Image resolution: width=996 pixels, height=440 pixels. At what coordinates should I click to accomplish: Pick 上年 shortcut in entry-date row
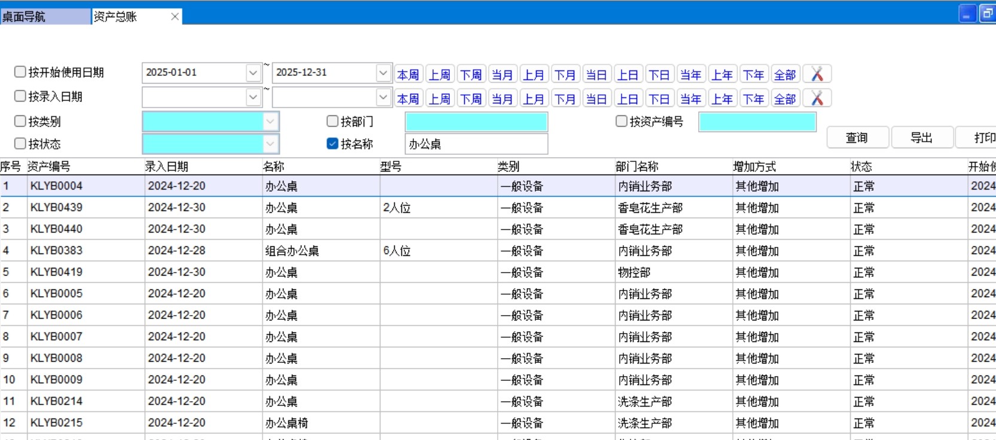point(722,99)
